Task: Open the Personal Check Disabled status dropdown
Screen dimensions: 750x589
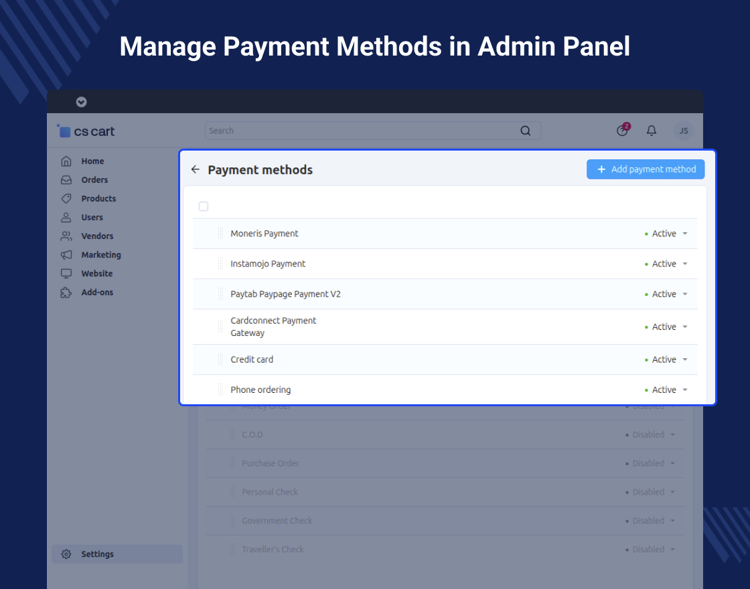Action: 650,492
